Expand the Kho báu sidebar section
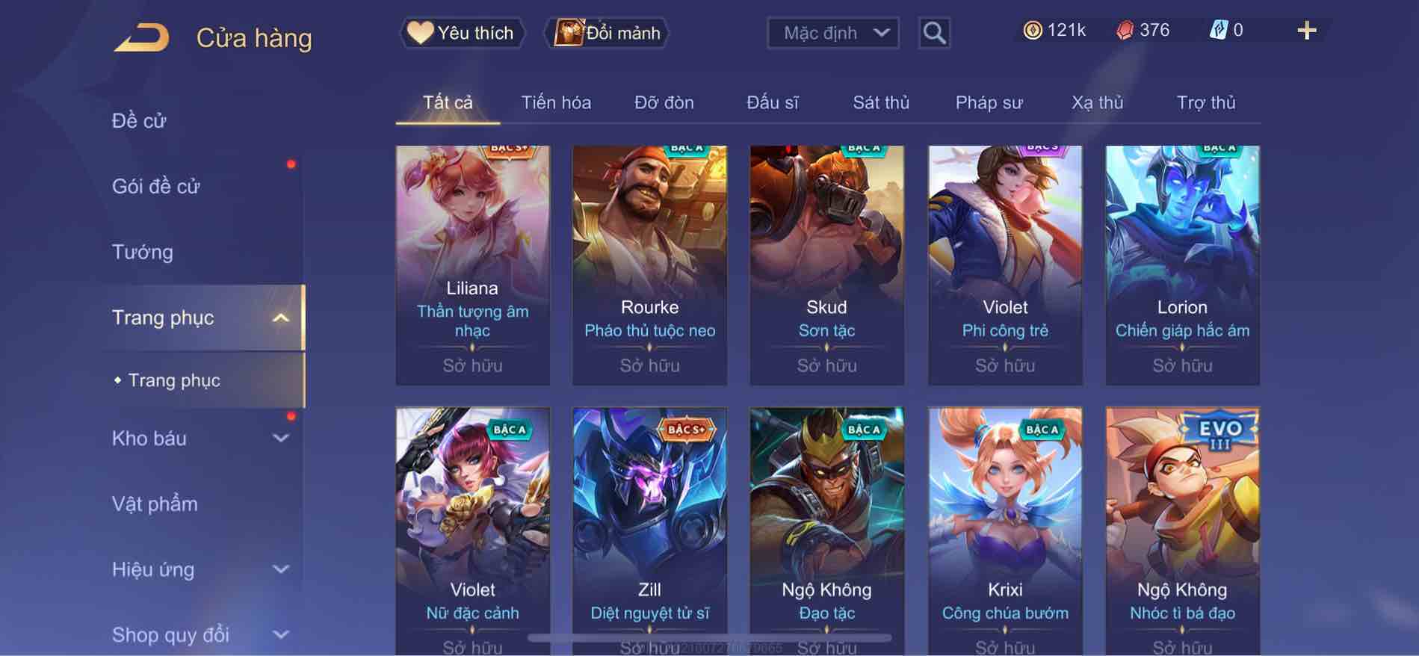1419x656 pixels. [280, 438]
